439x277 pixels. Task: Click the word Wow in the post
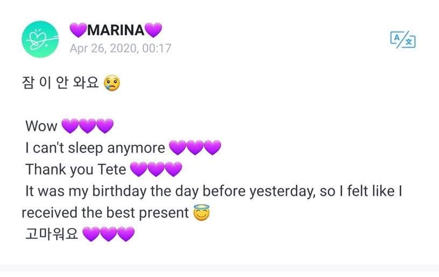coord(41,126)
